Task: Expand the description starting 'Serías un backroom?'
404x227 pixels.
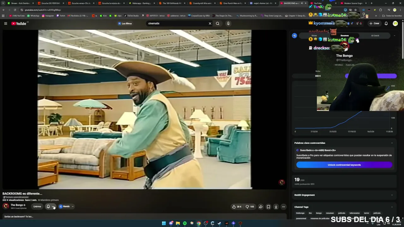Action: pos(145,217)
